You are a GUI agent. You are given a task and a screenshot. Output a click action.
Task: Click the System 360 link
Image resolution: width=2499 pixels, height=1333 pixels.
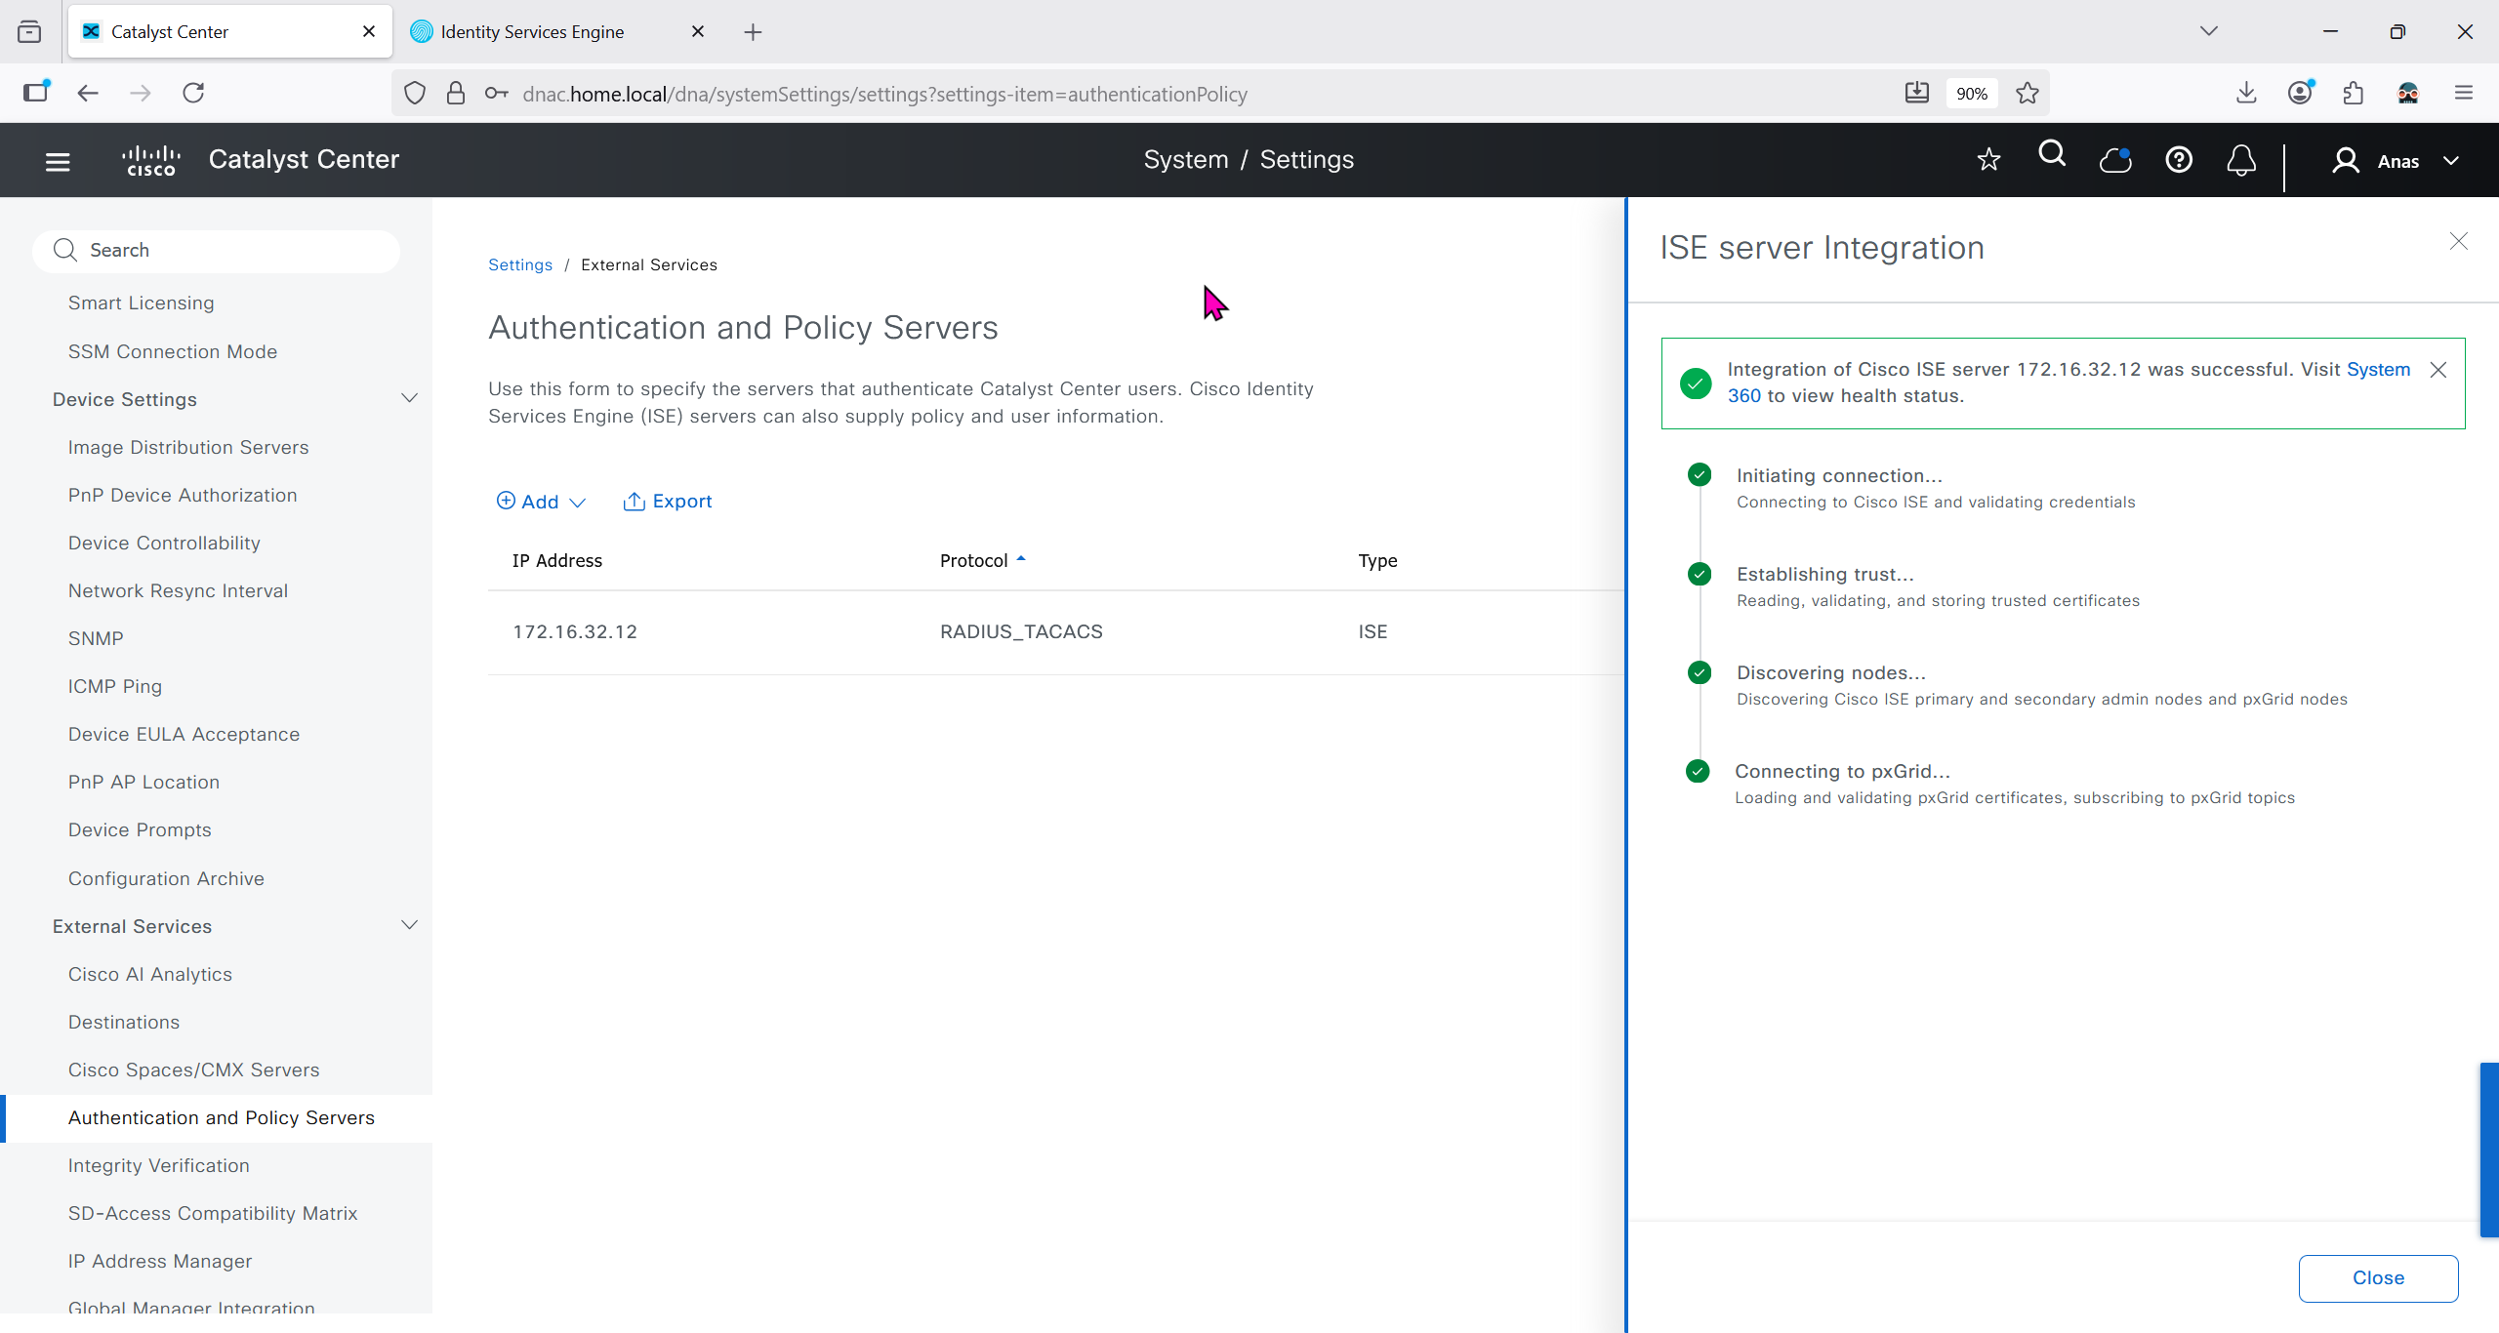2378,370
